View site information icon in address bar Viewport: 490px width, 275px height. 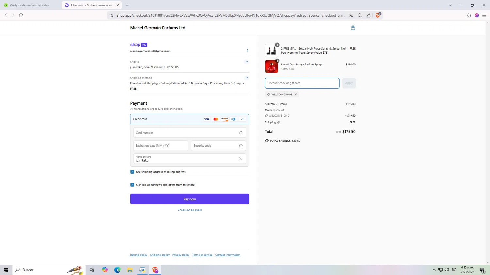111,15
